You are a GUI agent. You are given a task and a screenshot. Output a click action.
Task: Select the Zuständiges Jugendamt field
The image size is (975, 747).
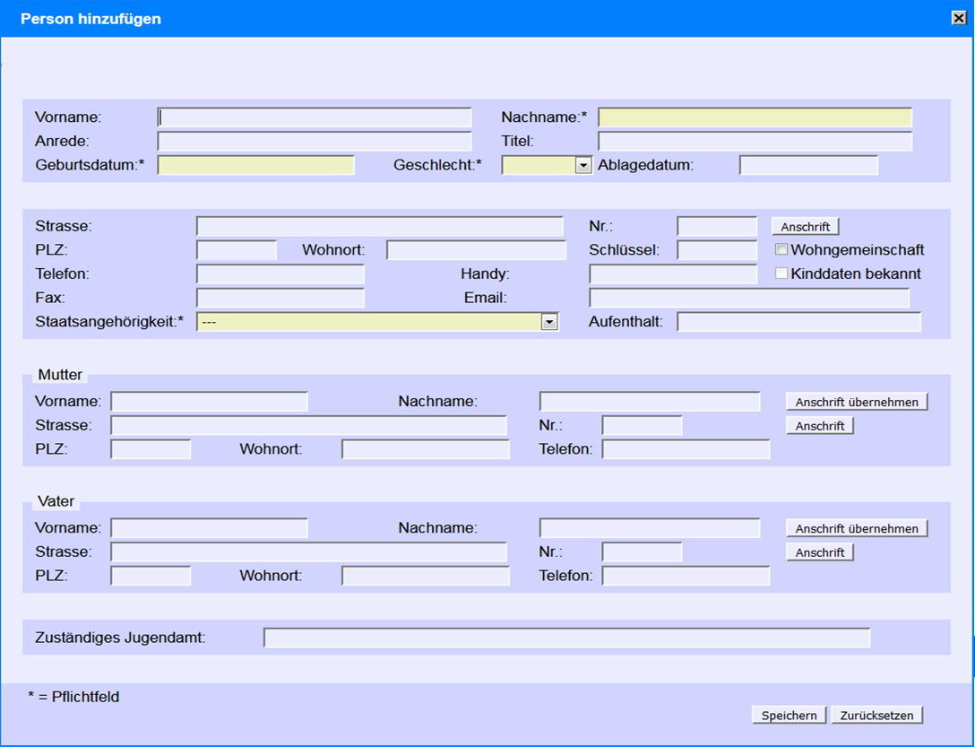pyautogui.click(x=566, y=638)
